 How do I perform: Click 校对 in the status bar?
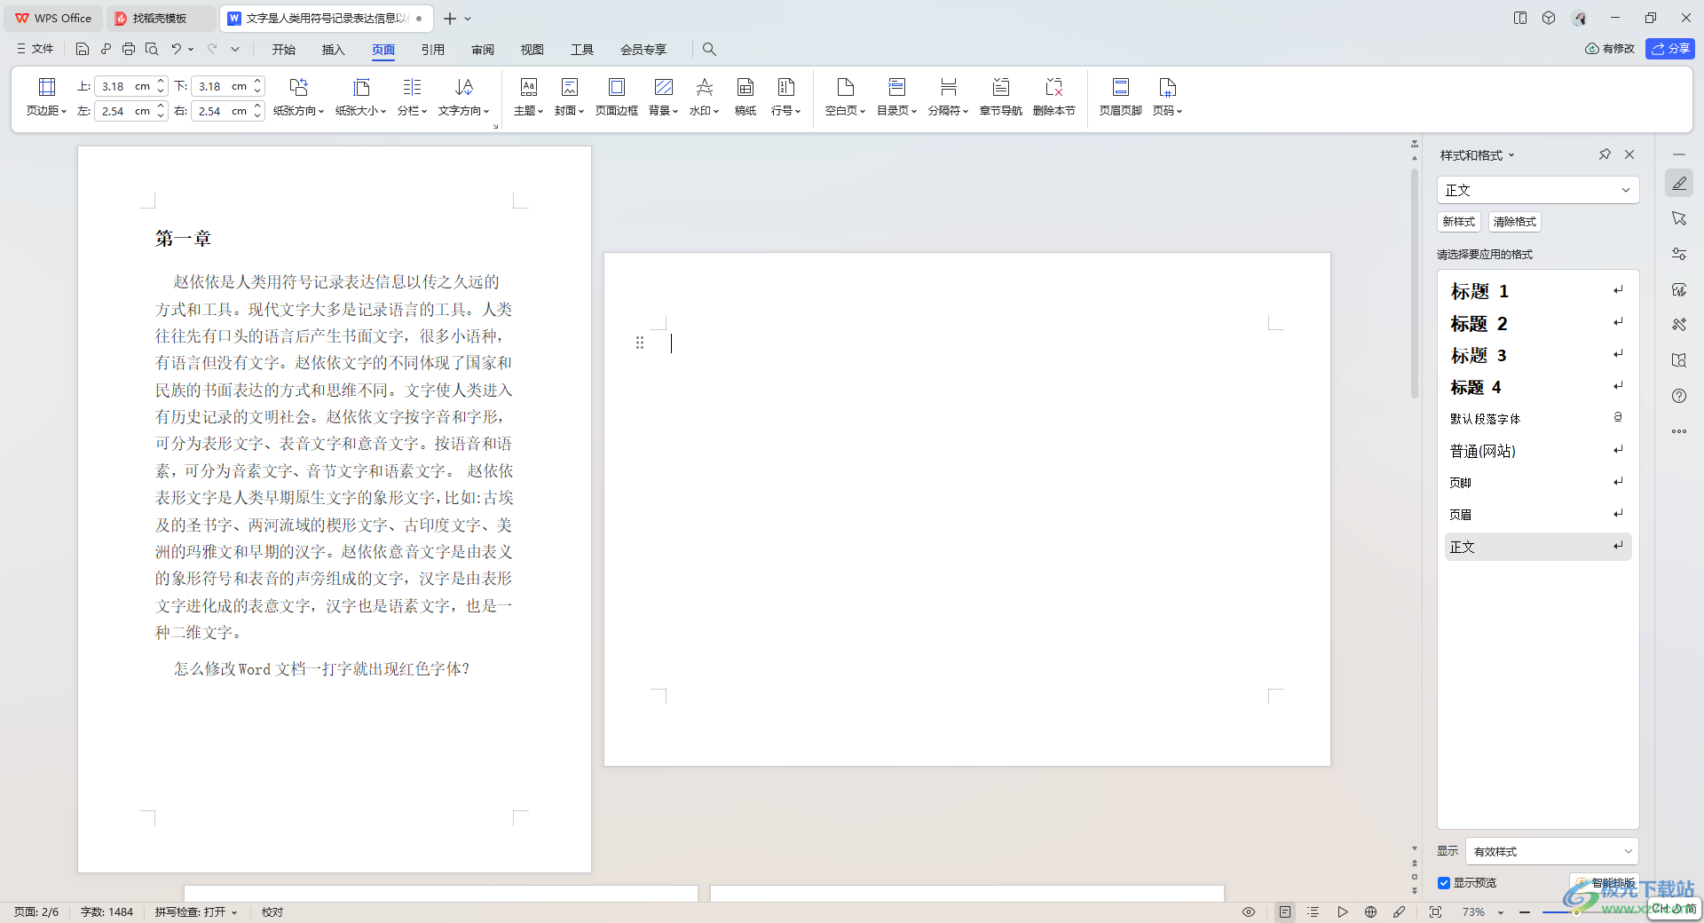(x=272, y=911)
